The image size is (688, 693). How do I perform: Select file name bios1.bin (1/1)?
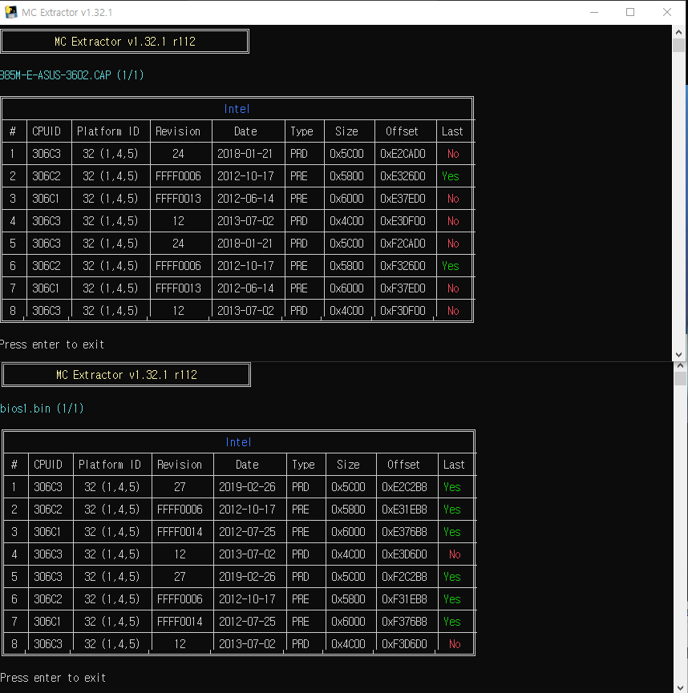click(42, 409)
